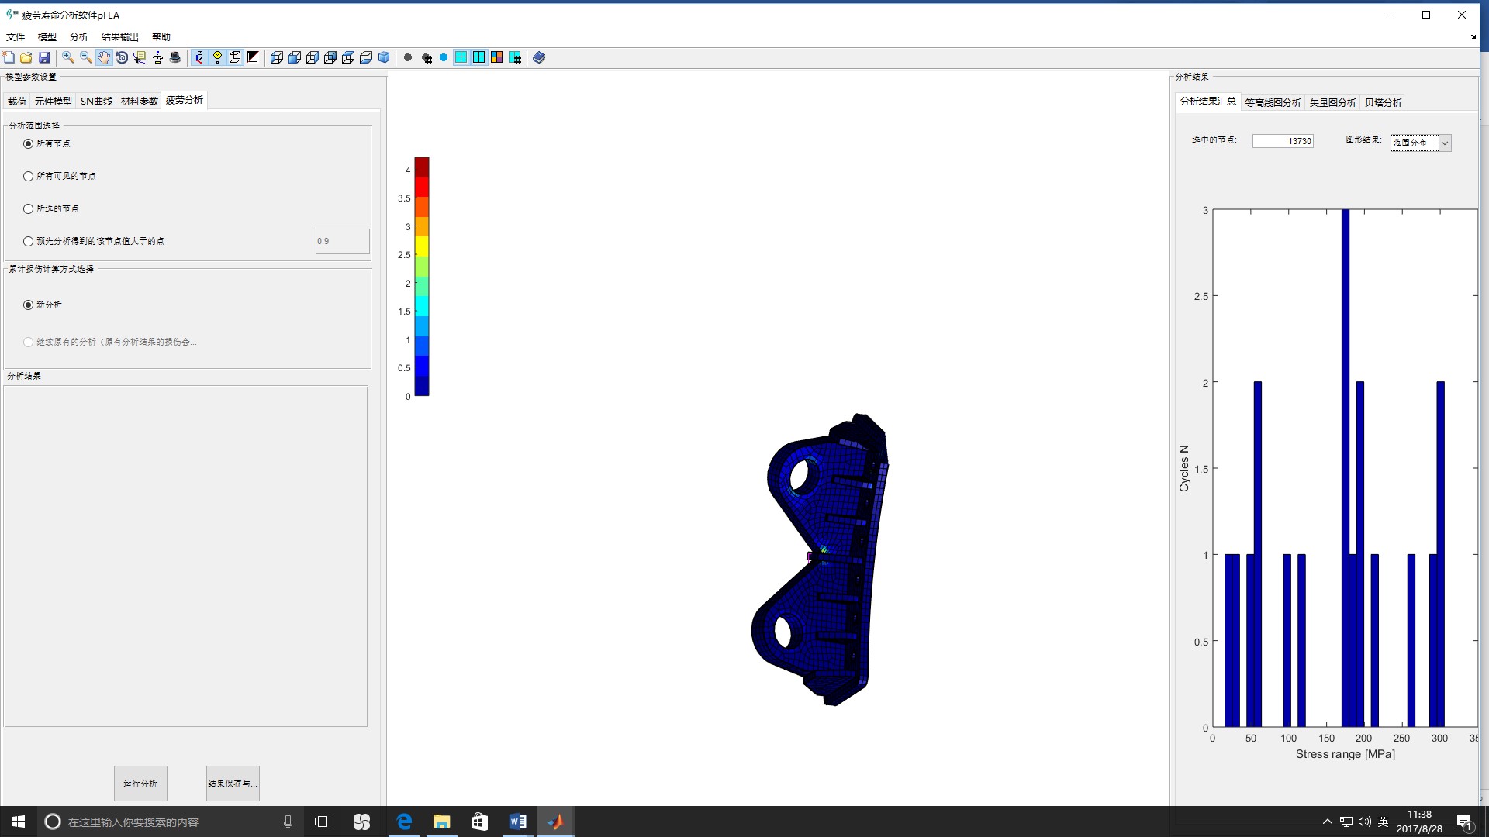Open the 贝塔分析 tab

tap(1384, 102)
